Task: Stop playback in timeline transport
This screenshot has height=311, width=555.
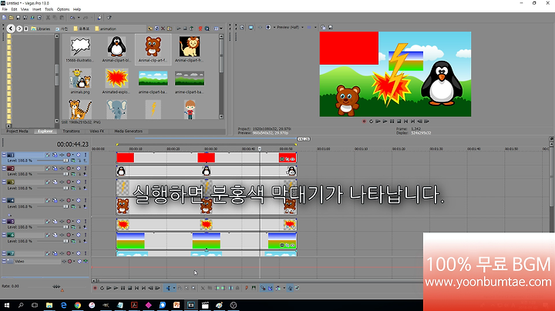Action: (130, 288)
